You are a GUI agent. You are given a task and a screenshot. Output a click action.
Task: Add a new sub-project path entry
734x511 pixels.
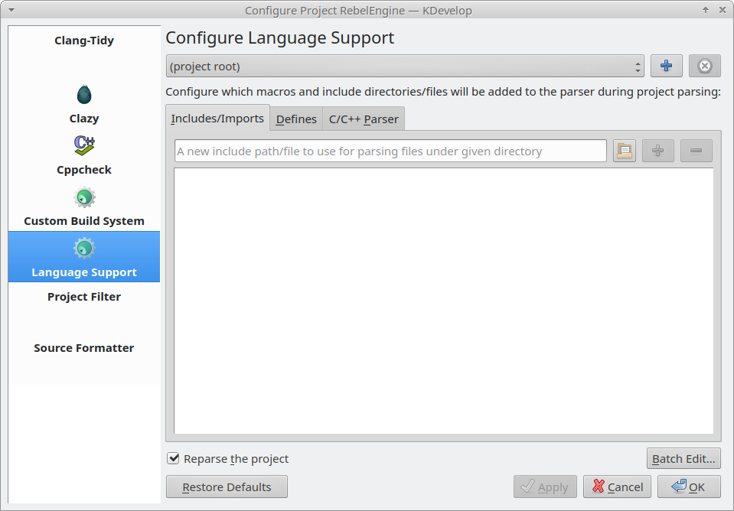pos(666,66)
